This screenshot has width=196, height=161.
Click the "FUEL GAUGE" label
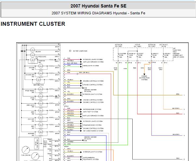[26, 155]
